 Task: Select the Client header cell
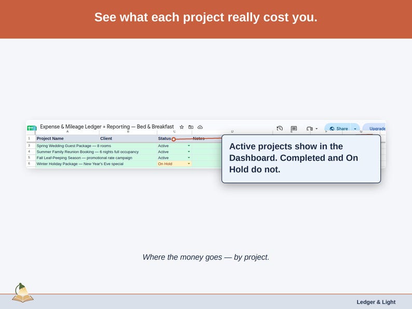tap(128, 138)
